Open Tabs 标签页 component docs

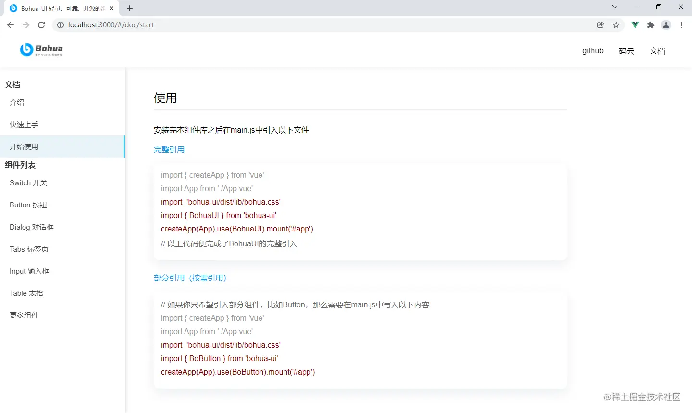tap(62, 249)
